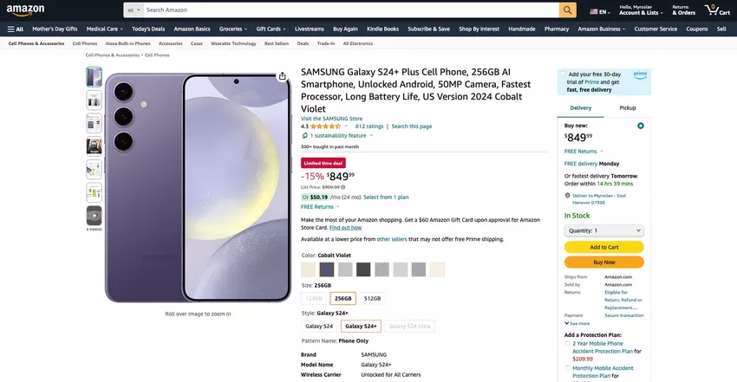This screenshot has width=737, height=382.
Task: Check the 2 Year Protection Plan box
Action: point(568,343)
